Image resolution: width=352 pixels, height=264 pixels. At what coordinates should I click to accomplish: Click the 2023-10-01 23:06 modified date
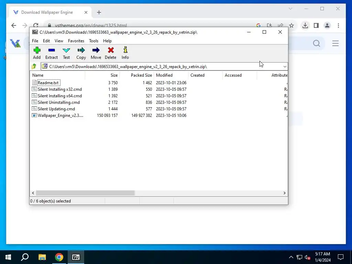coord(171,82)
